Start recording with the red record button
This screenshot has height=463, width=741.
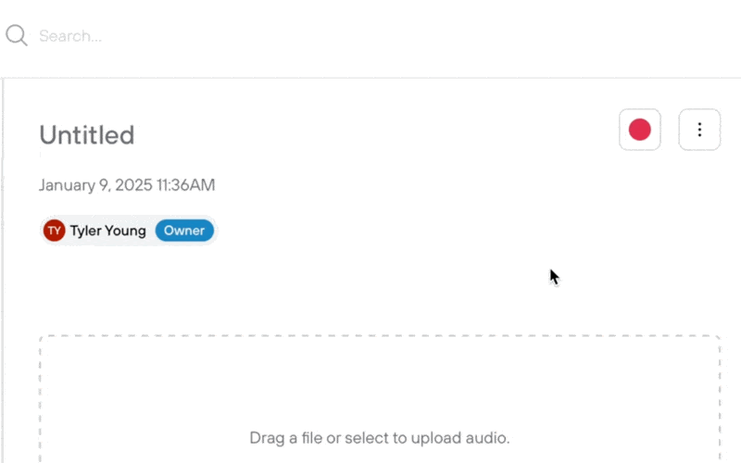(x=639, y=130)
